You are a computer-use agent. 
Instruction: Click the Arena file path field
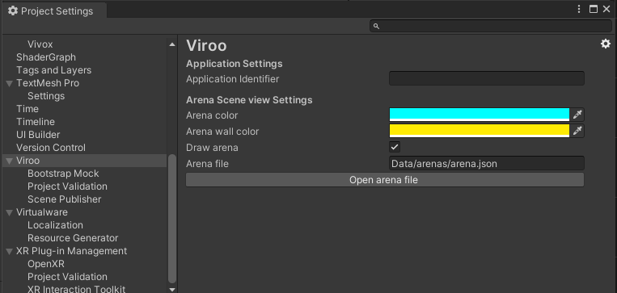pyautogui.click(x=486, y=163)
